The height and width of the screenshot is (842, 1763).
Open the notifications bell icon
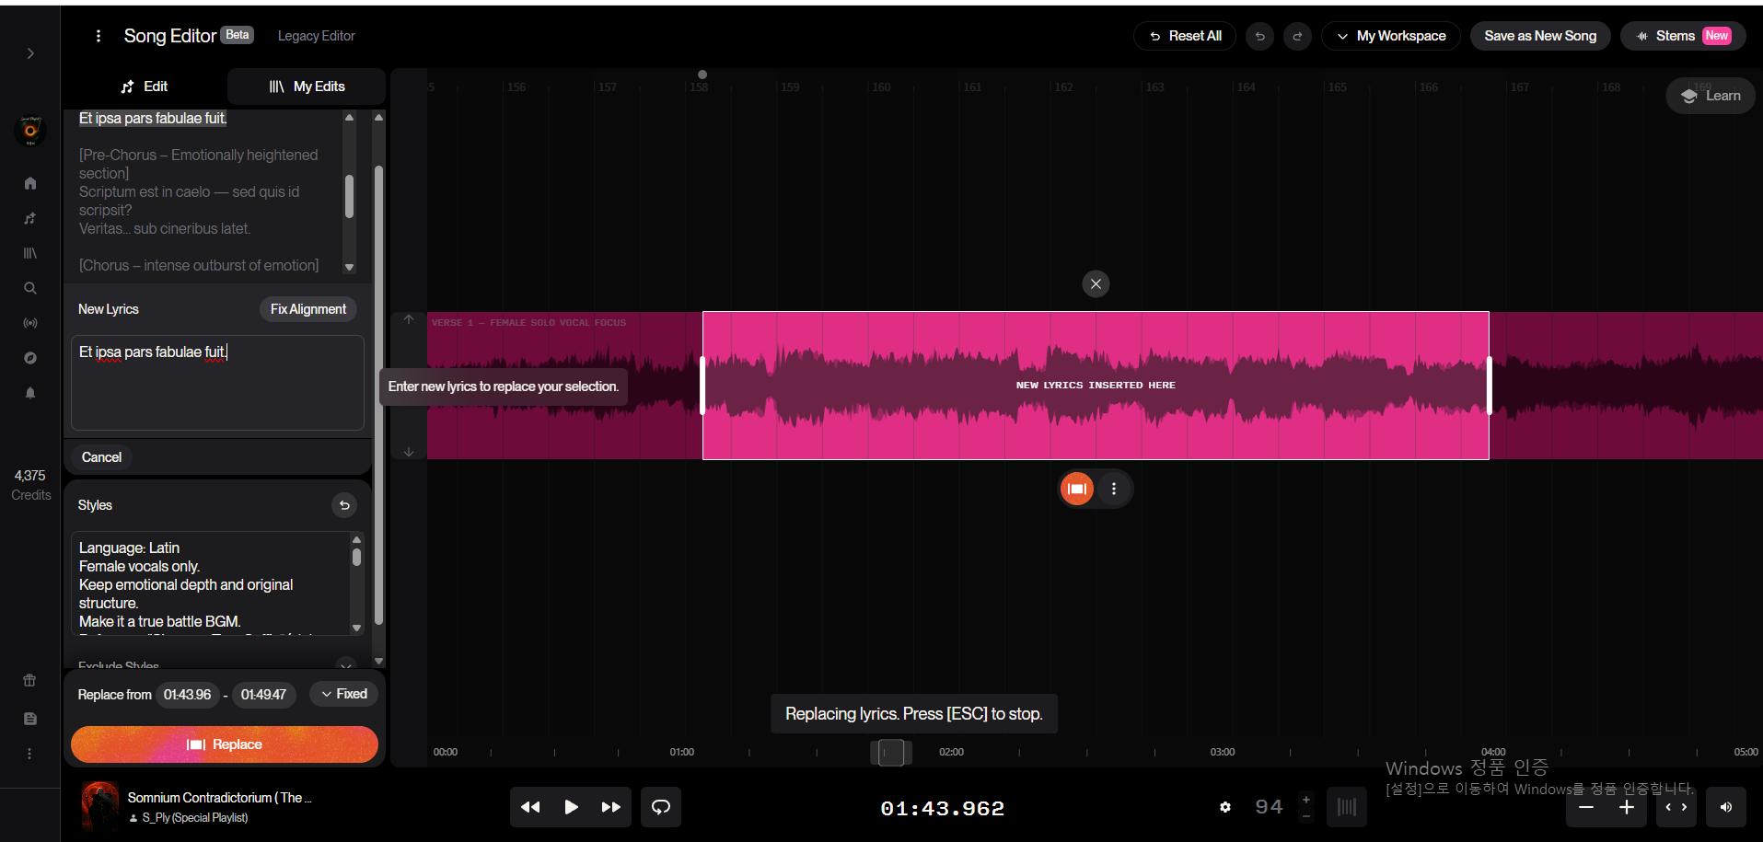point(30,393)
